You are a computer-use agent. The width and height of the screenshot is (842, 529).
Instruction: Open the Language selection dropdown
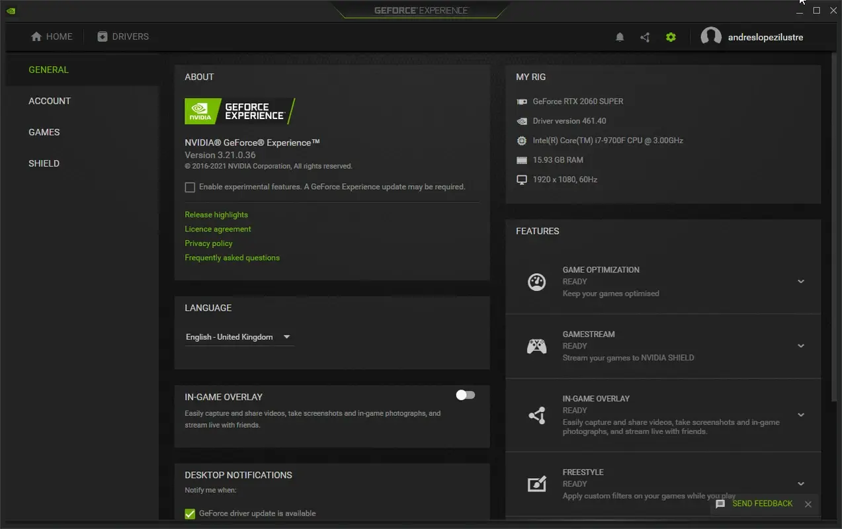[x=286, y=337]
